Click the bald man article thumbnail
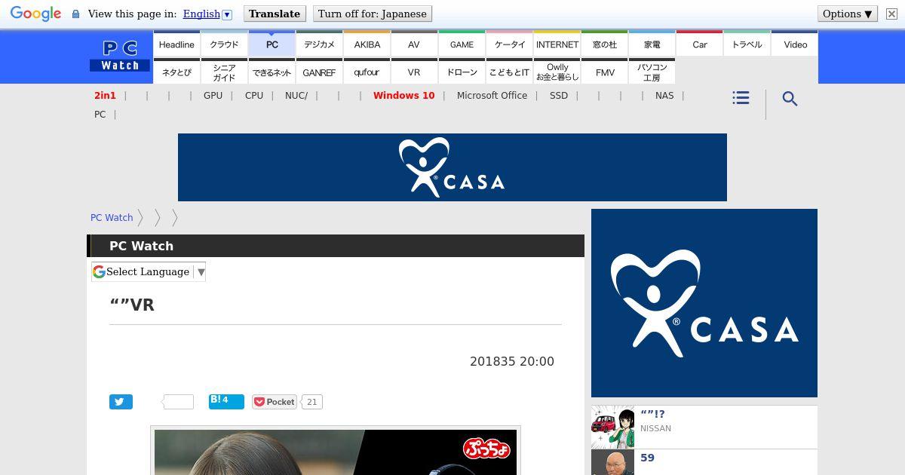The height and width of the screenshot is (475, 905). pyautogui.click(x=612, y=463)
